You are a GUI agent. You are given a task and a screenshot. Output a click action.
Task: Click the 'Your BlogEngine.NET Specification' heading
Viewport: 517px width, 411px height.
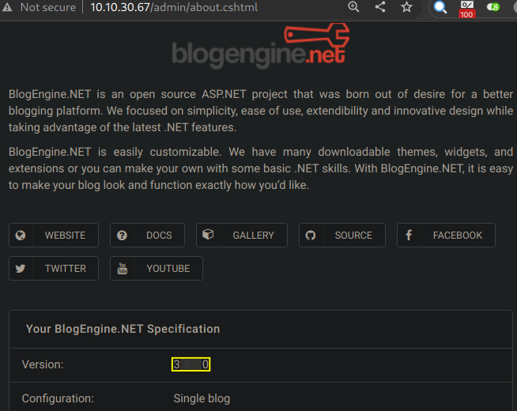pyautogui.click(x=123, y=329)
